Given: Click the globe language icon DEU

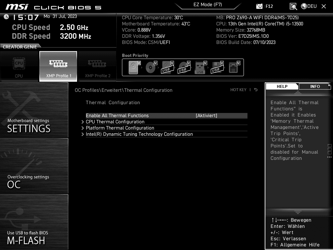Looking at the screenshot, I should (x=309, y=6).
